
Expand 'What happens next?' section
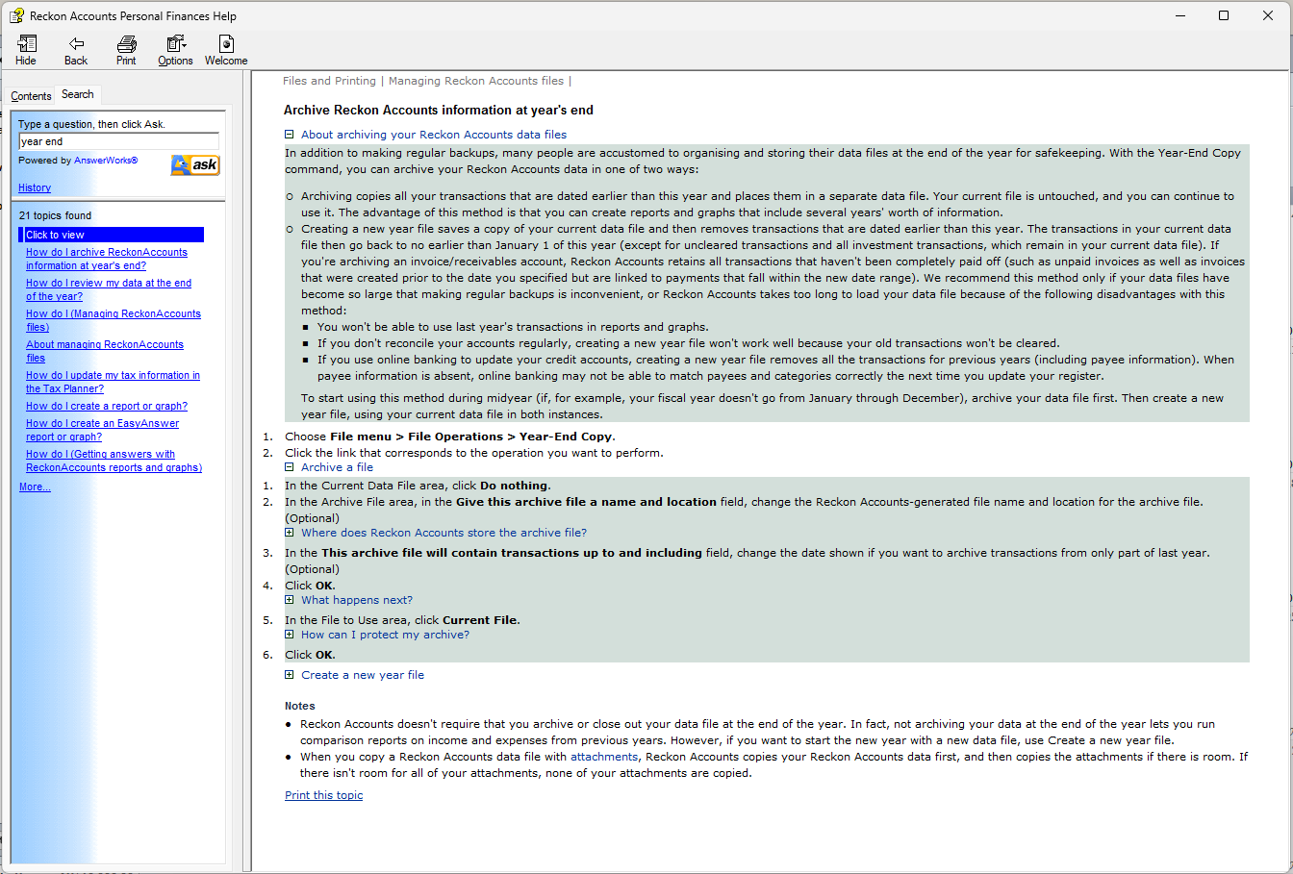(289, 600)
